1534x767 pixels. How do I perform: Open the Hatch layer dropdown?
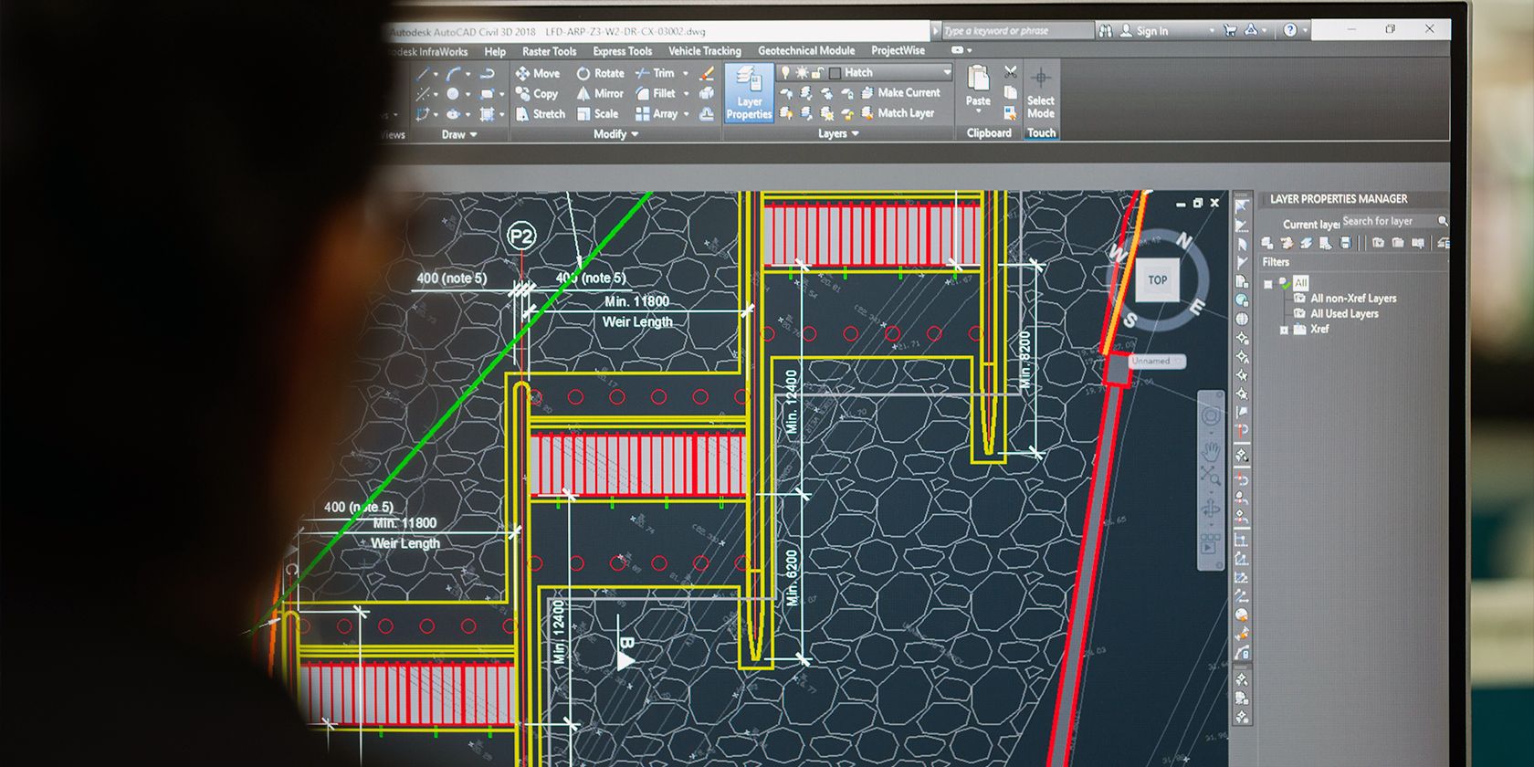pos(946,72)
